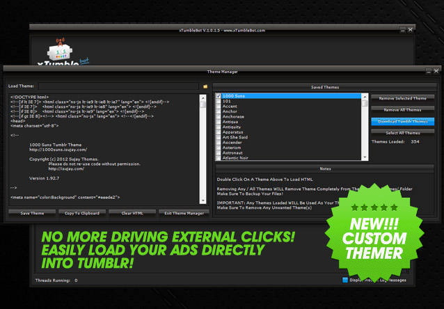Select the Apparatus theme entry

pos(288,132)
